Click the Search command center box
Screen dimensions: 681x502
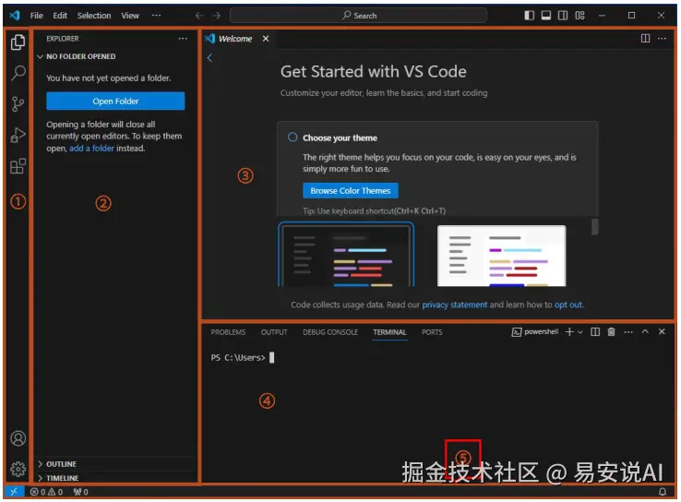coord(358,16)
